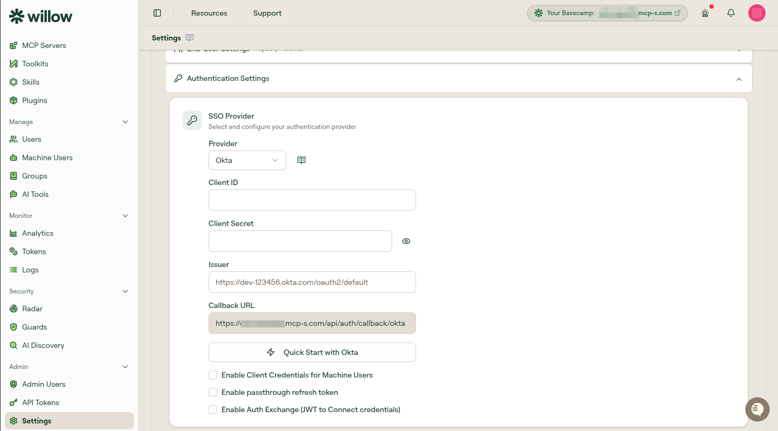Go to Analytics page

[x=69, y=233]
